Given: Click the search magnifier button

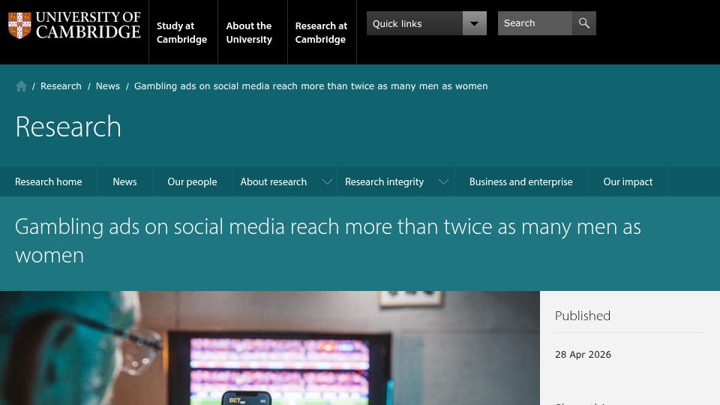Looking at the screenshot, I should (x=584, y=23).
